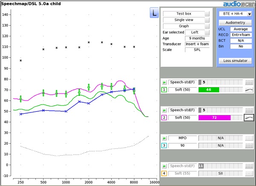The height and width of the screenshot is (186, 256).
Task: Toggle test 2 magenta numbered box
Action: coord(164,118)
